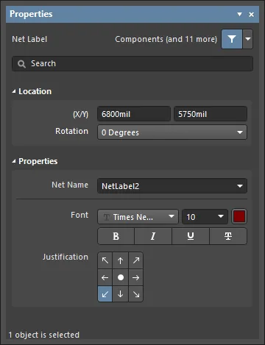The height and width of the screenshot is (345, 265).
Task: Set justification to center dot
Action: (121, 277)
